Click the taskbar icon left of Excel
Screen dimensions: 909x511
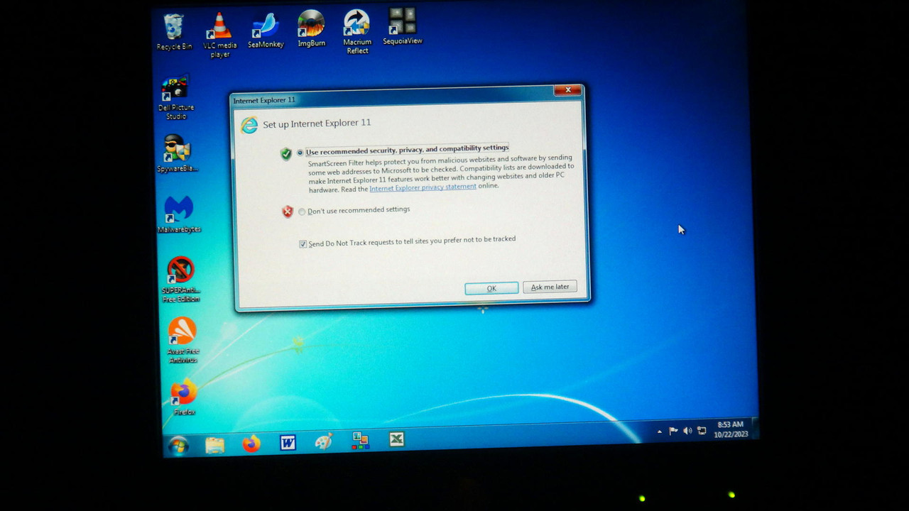pos(361,441)
